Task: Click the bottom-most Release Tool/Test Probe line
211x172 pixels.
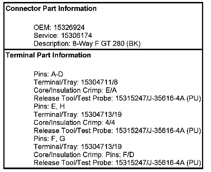Action: [x=117, y=163]
